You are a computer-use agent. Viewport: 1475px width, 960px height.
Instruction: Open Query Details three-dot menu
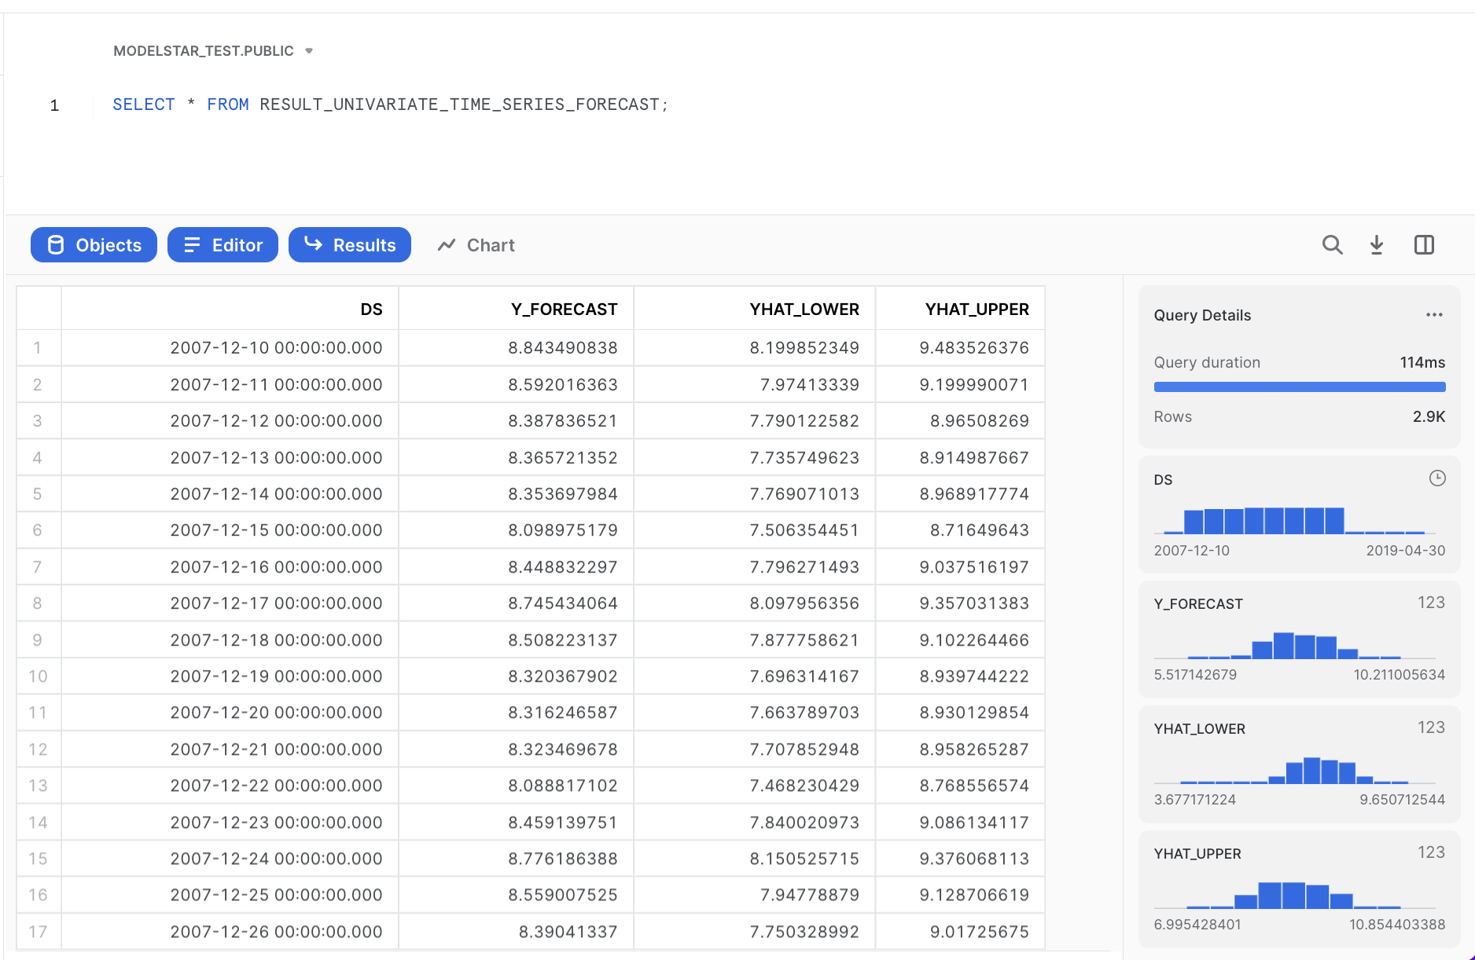click(x=1434, y=315)
